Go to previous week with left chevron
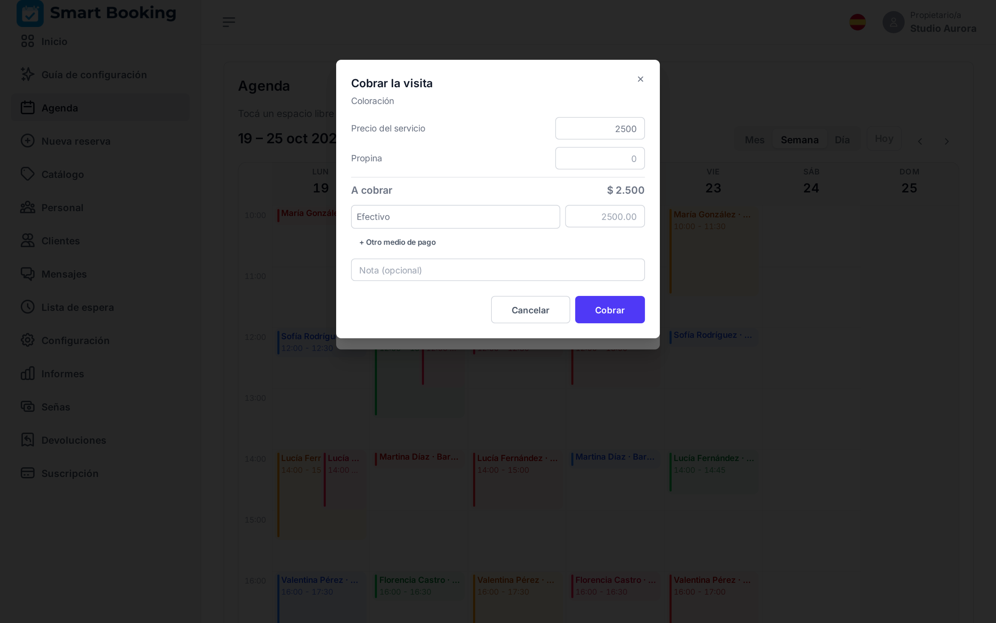 (920, 141)
